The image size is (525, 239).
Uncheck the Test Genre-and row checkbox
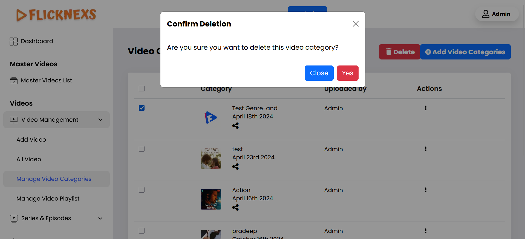click(x=142, y=108)
